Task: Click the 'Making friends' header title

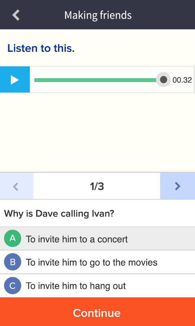Action: (x=98, y=15)
